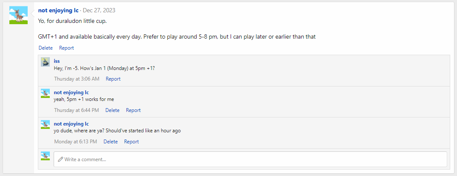
Task: Open the iss username link
Action: coord(57,61)
